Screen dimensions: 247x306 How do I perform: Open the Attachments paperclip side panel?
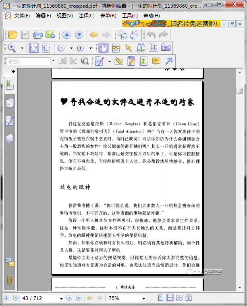[x=10, y=280]
